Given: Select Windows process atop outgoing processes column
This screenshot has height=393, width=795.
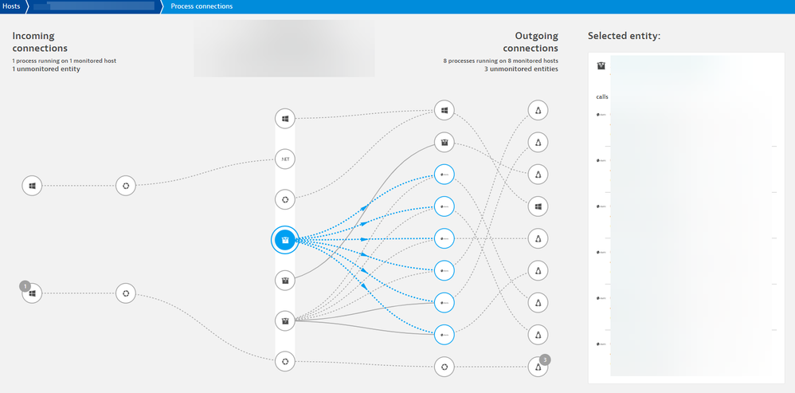Looking at the screenshot, I should coord(444,111).
